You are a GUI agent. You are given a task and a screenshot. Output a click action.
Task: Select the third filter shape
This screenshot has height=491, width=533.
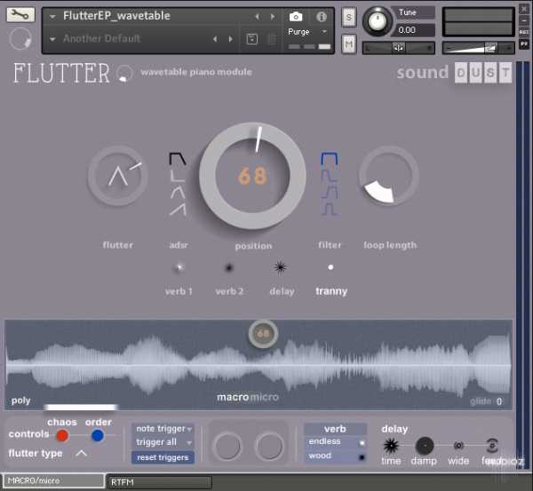point(330,193)
